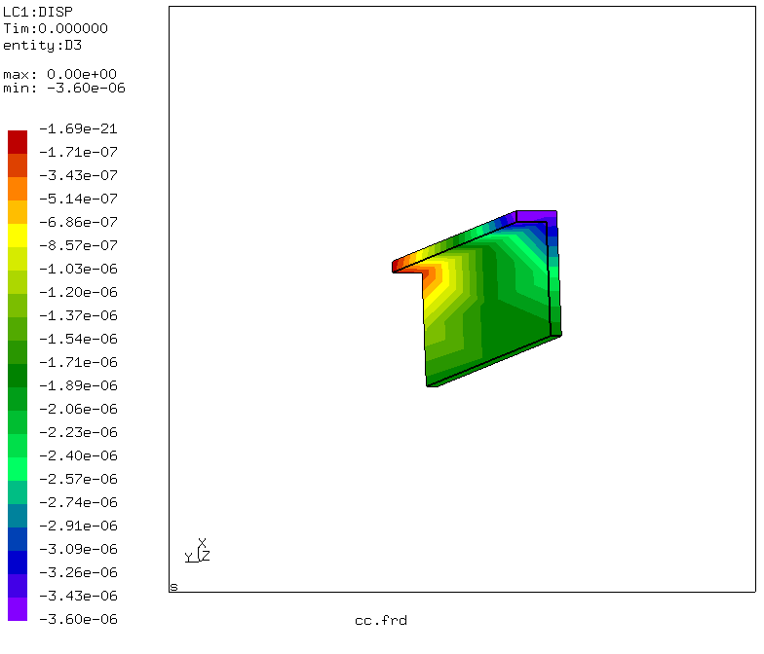This screenshot has width=764, height=654.
Task: Click the legend value -2.74e-06
Action: coord(78,502)
